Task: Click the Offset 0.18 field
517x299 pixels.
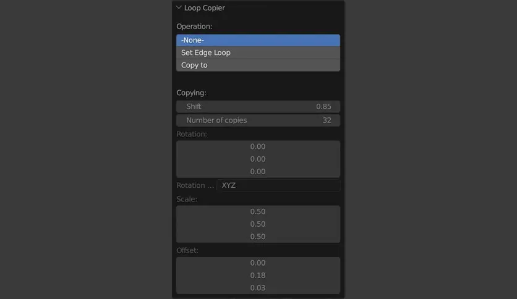Action: point(258,276)
